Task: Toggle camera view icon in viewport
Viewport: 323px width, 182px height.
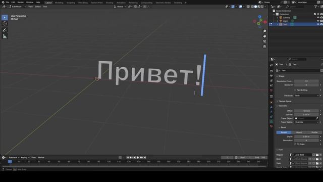Action: [264, 41]
